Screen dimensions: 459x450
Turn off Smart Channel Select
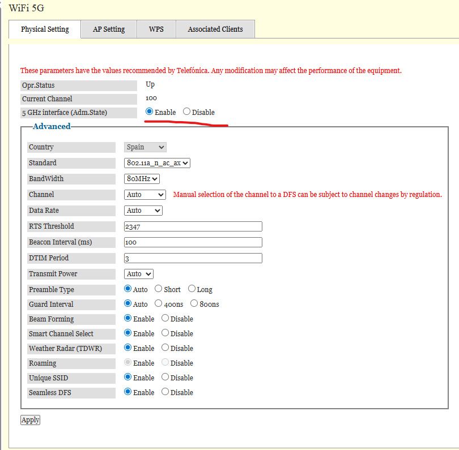click(165, 333)
